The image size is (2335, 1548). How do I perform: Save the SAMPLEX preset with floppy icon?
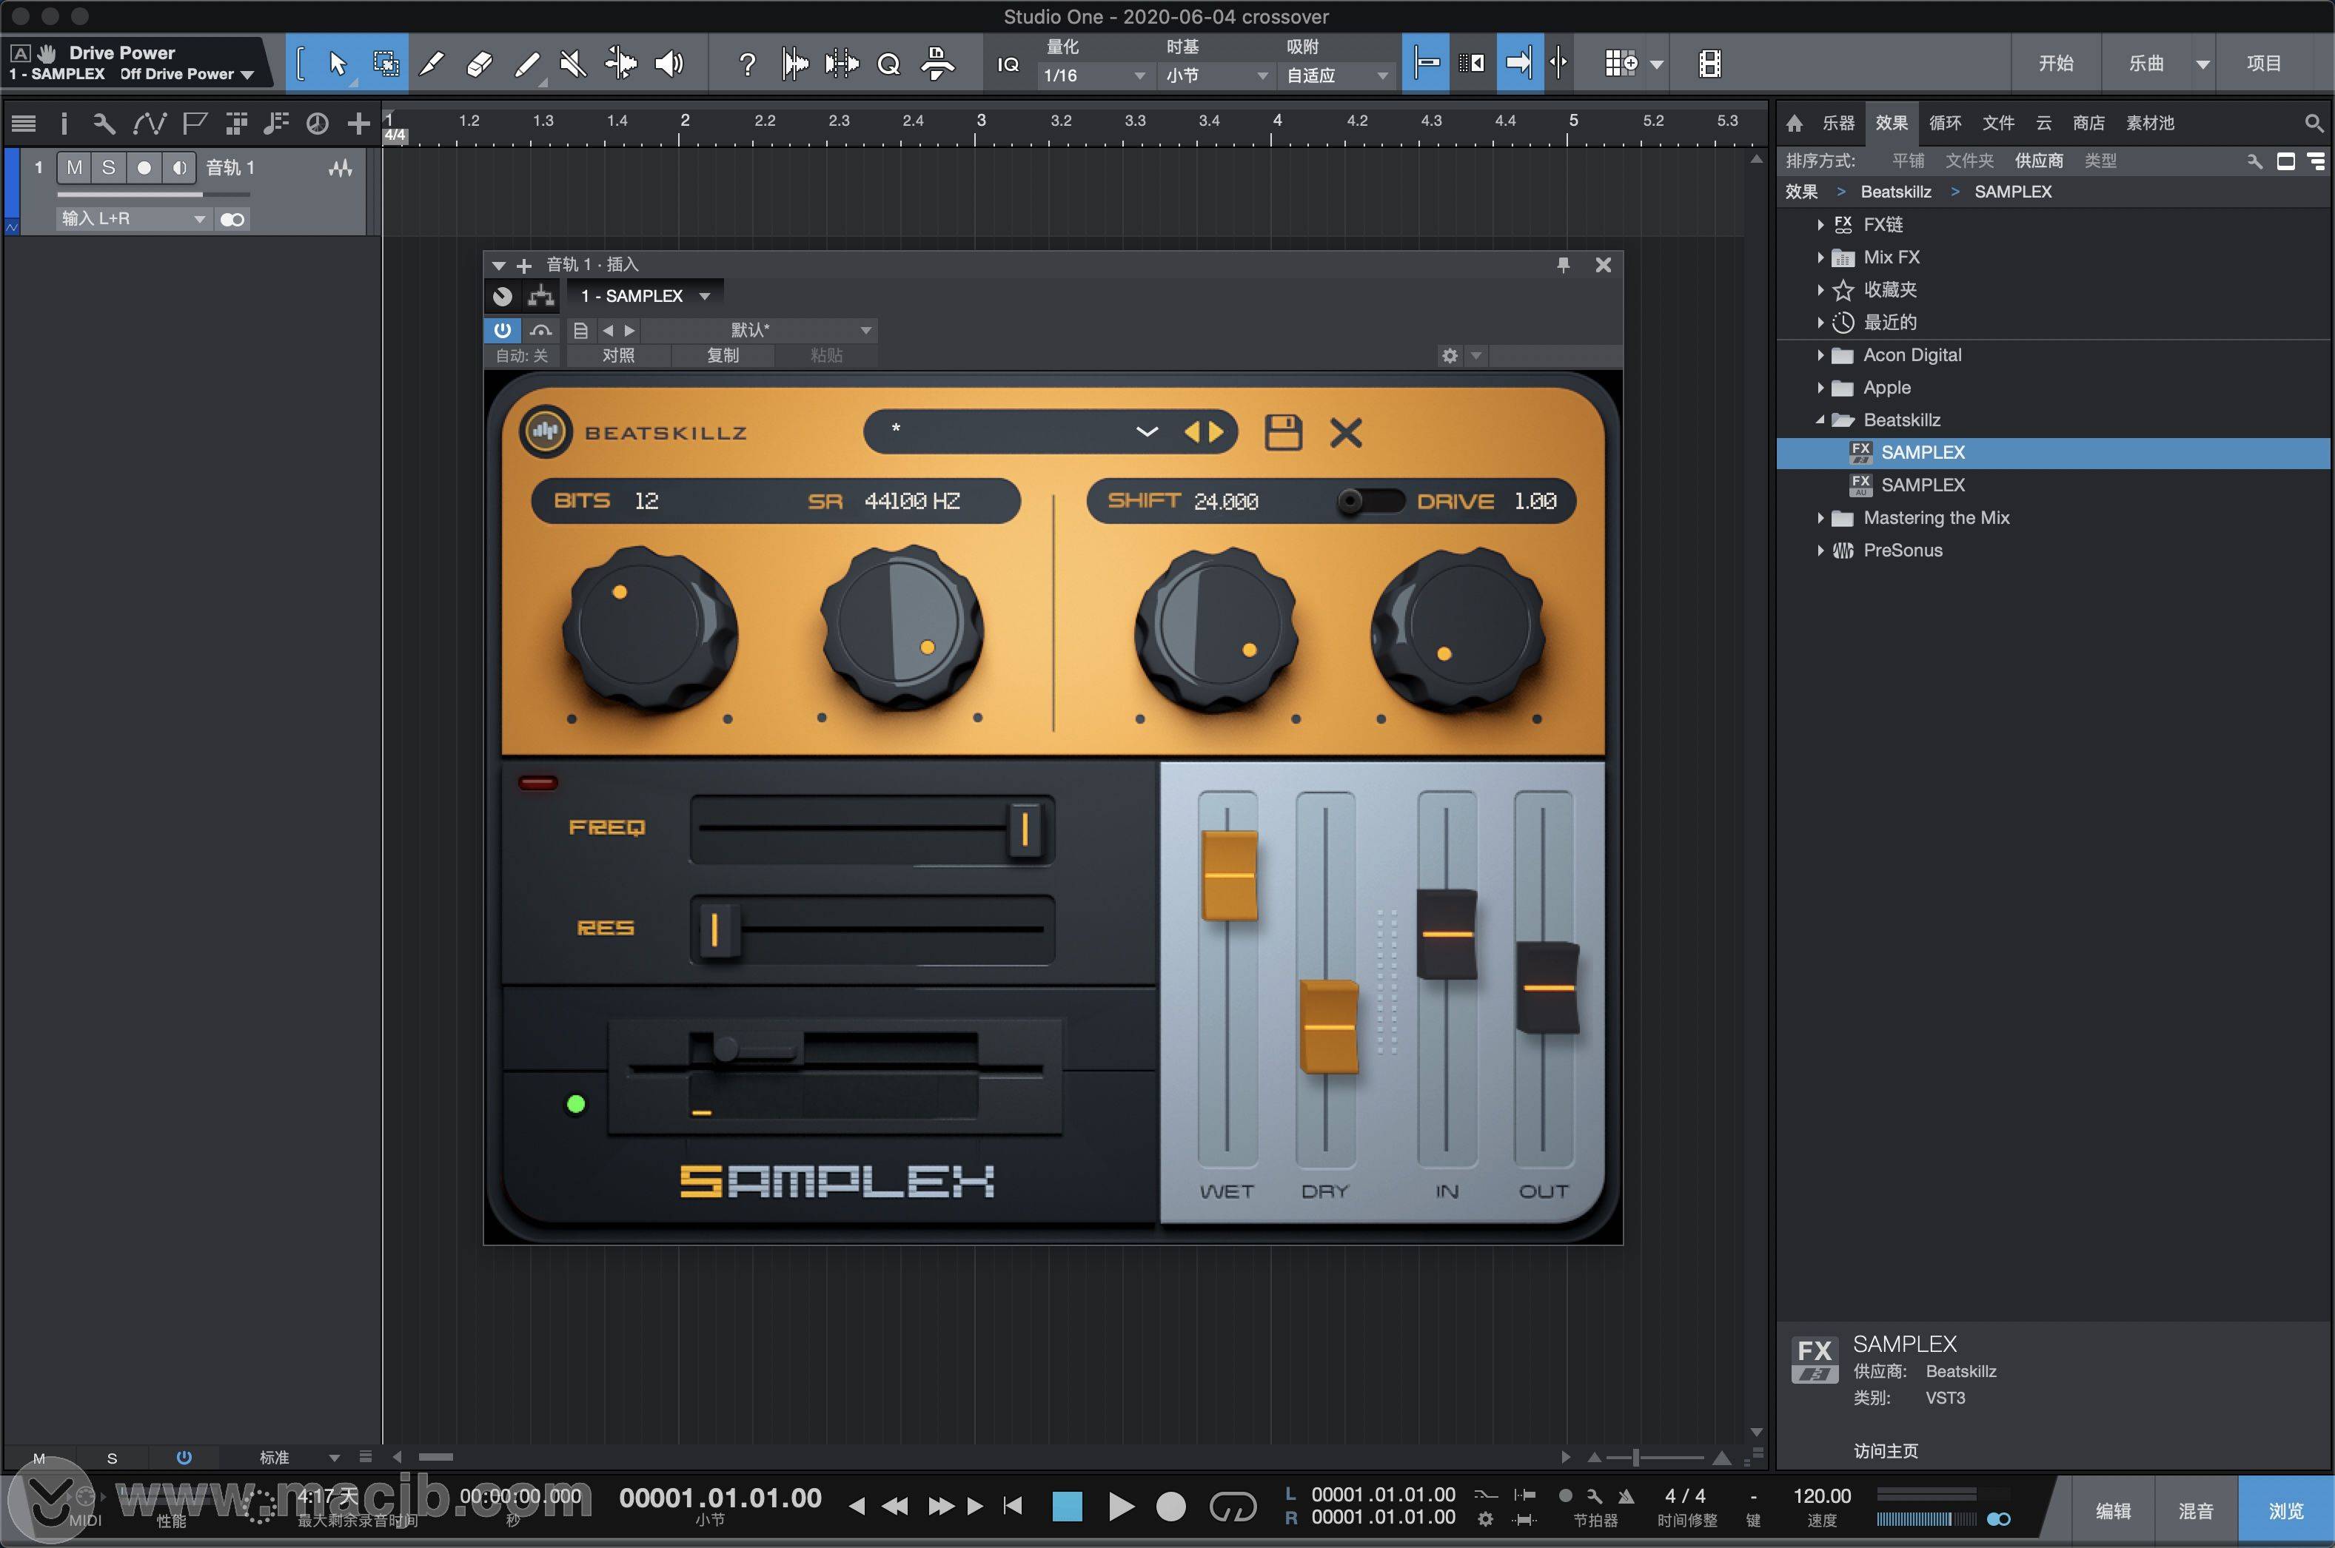point(1283,432)
